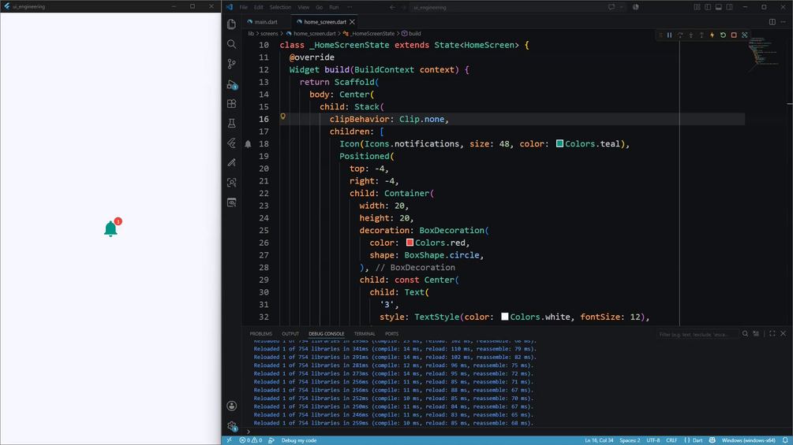
Task: Focus the debug console REPL input prompt
Action: (x=516, y=432)
